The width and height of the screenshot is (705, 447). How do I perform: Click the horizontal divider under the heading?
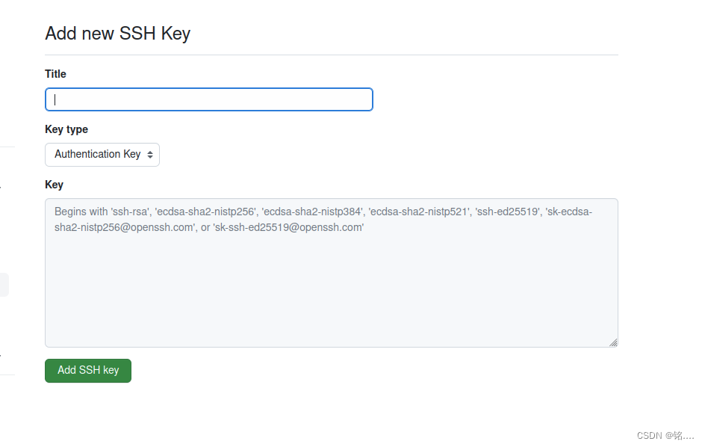coord(331,54)
